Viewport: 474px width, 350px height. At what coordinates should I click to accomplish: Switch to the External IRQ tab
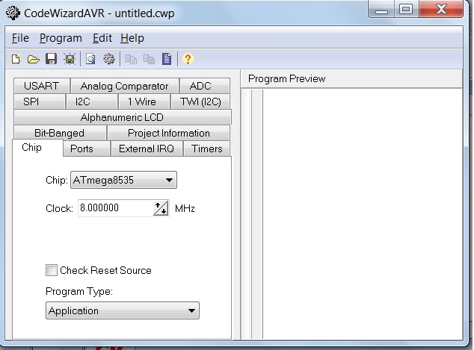click(147, 149)
